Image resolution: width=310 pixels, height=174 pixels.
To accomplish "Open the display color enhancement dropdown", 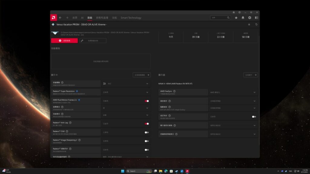I will (x=233, y=125).
